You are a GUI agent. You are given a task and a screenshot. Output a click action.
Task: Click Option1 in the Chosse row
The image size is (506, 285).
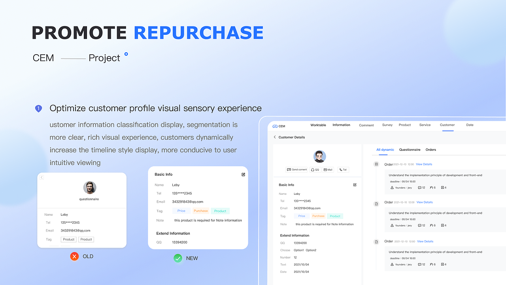(x=299, y=250)
